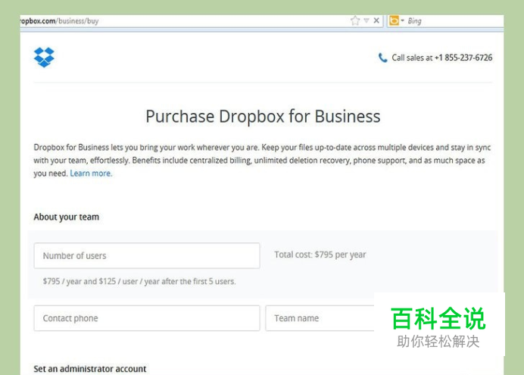Open the Bing search engine selector
Screen dimensions: 524x375
coord(397,20)
